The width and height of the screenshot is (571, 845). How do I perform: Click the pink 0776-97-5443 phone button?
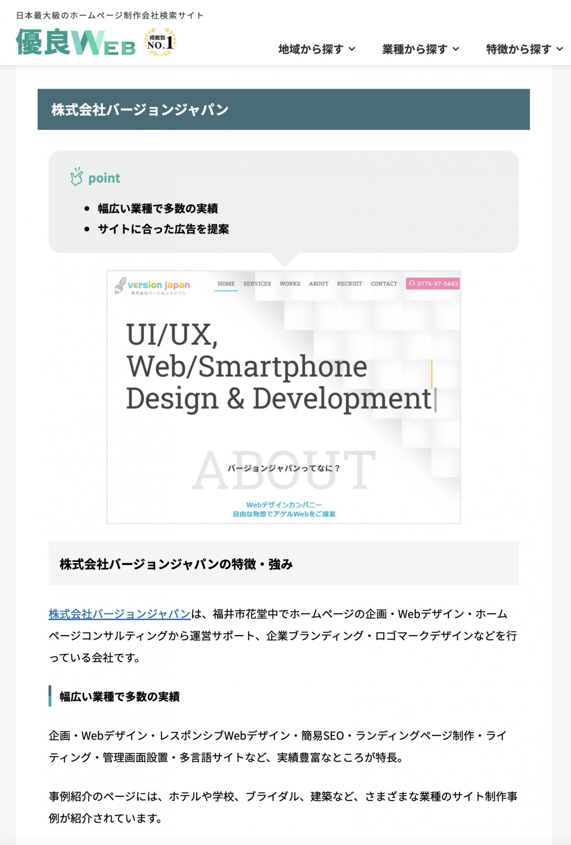433,284
